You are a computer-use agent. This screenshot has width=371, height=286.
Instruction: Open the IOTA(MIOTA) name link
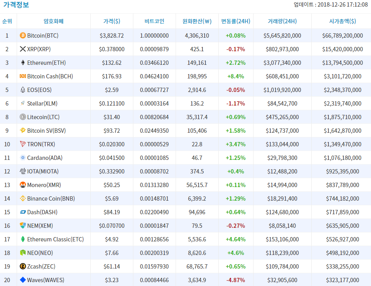coord(43,172)
